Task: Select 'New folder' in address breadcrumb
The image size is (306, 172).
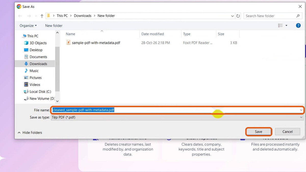Action: coord(106,16)
